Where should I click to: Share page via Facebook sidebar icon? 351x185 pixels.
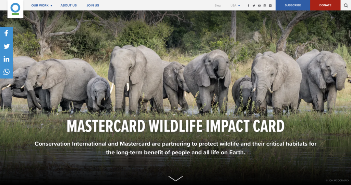click(x=7, y=33)
